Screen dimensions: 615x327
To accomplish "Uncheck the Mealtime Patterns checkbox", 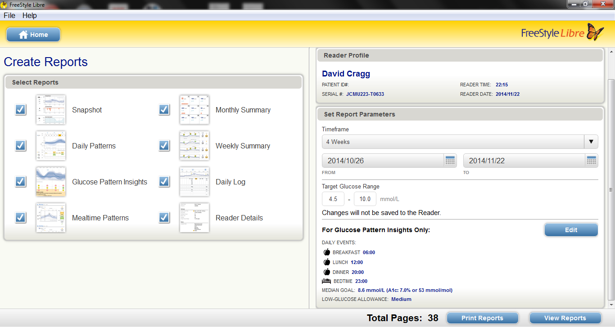I will point(20,218).
